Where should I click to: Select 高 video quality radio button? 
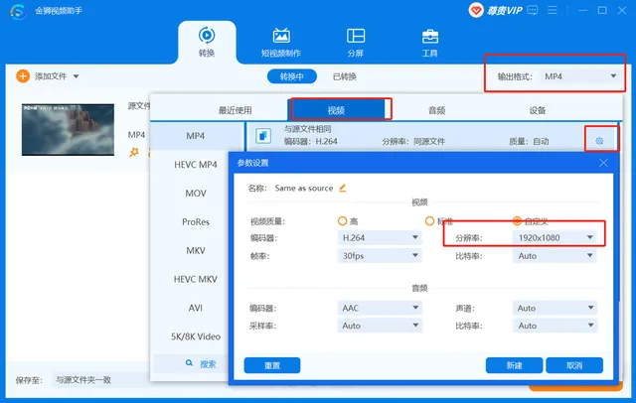pos(342,220)
